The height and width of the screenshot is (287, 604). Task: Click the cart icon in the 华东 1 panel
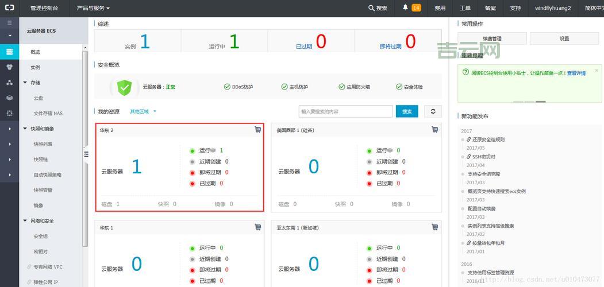point(258,227)
